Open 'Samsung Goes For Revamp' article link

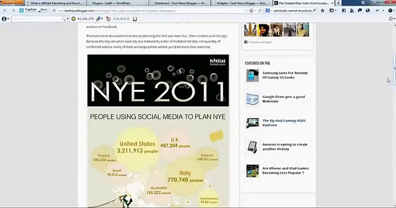tap(285, 75)
